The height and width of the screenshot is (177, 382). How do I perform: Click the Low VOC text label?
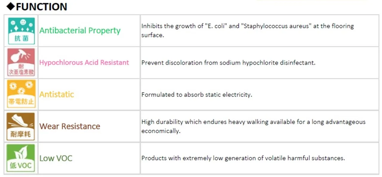pyautogui.click(x=56, y=158)
